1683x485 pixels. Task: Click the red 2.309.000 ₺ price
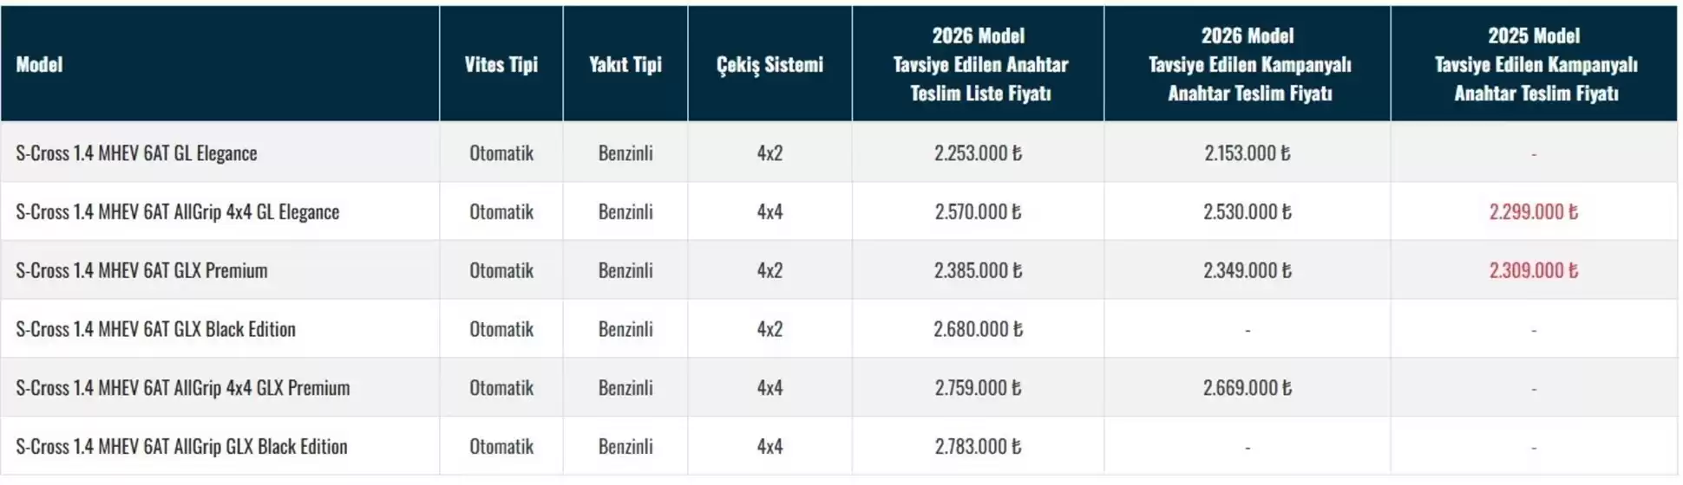click(x=1533, y=271)
